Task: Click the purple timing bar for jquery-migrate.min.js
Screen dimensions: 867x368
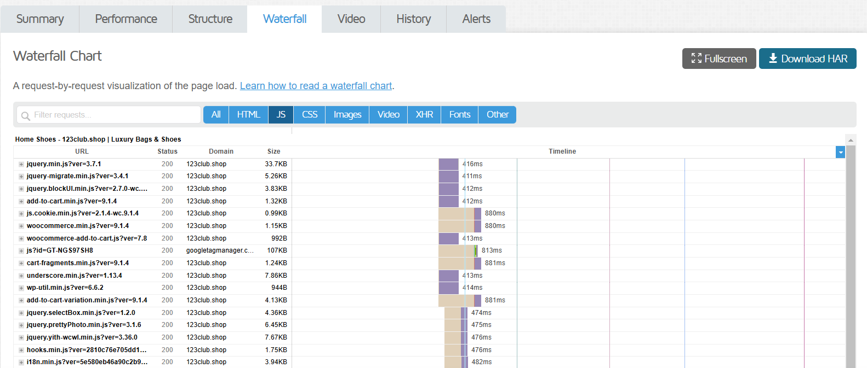Action: (448, 176)
